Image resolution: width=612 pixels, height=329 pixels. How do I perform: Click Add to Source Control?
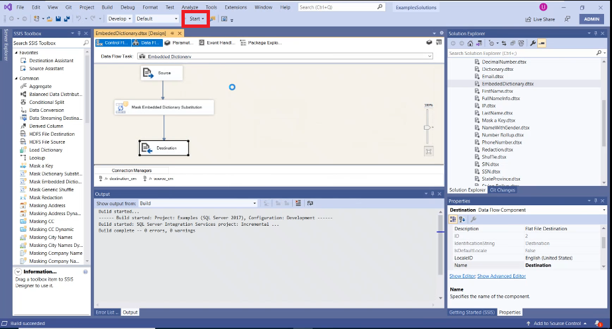pos(557,323)
